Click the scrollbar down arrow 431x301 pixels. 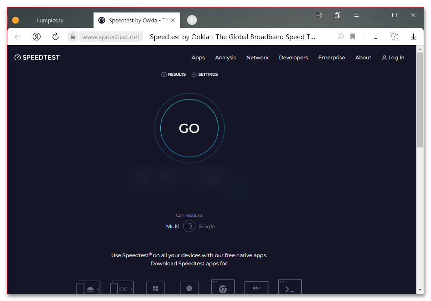point(420,290)
